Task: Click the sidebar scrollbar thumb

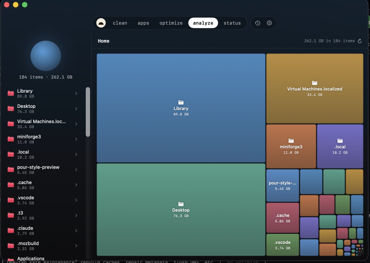Action: [88, 112]
